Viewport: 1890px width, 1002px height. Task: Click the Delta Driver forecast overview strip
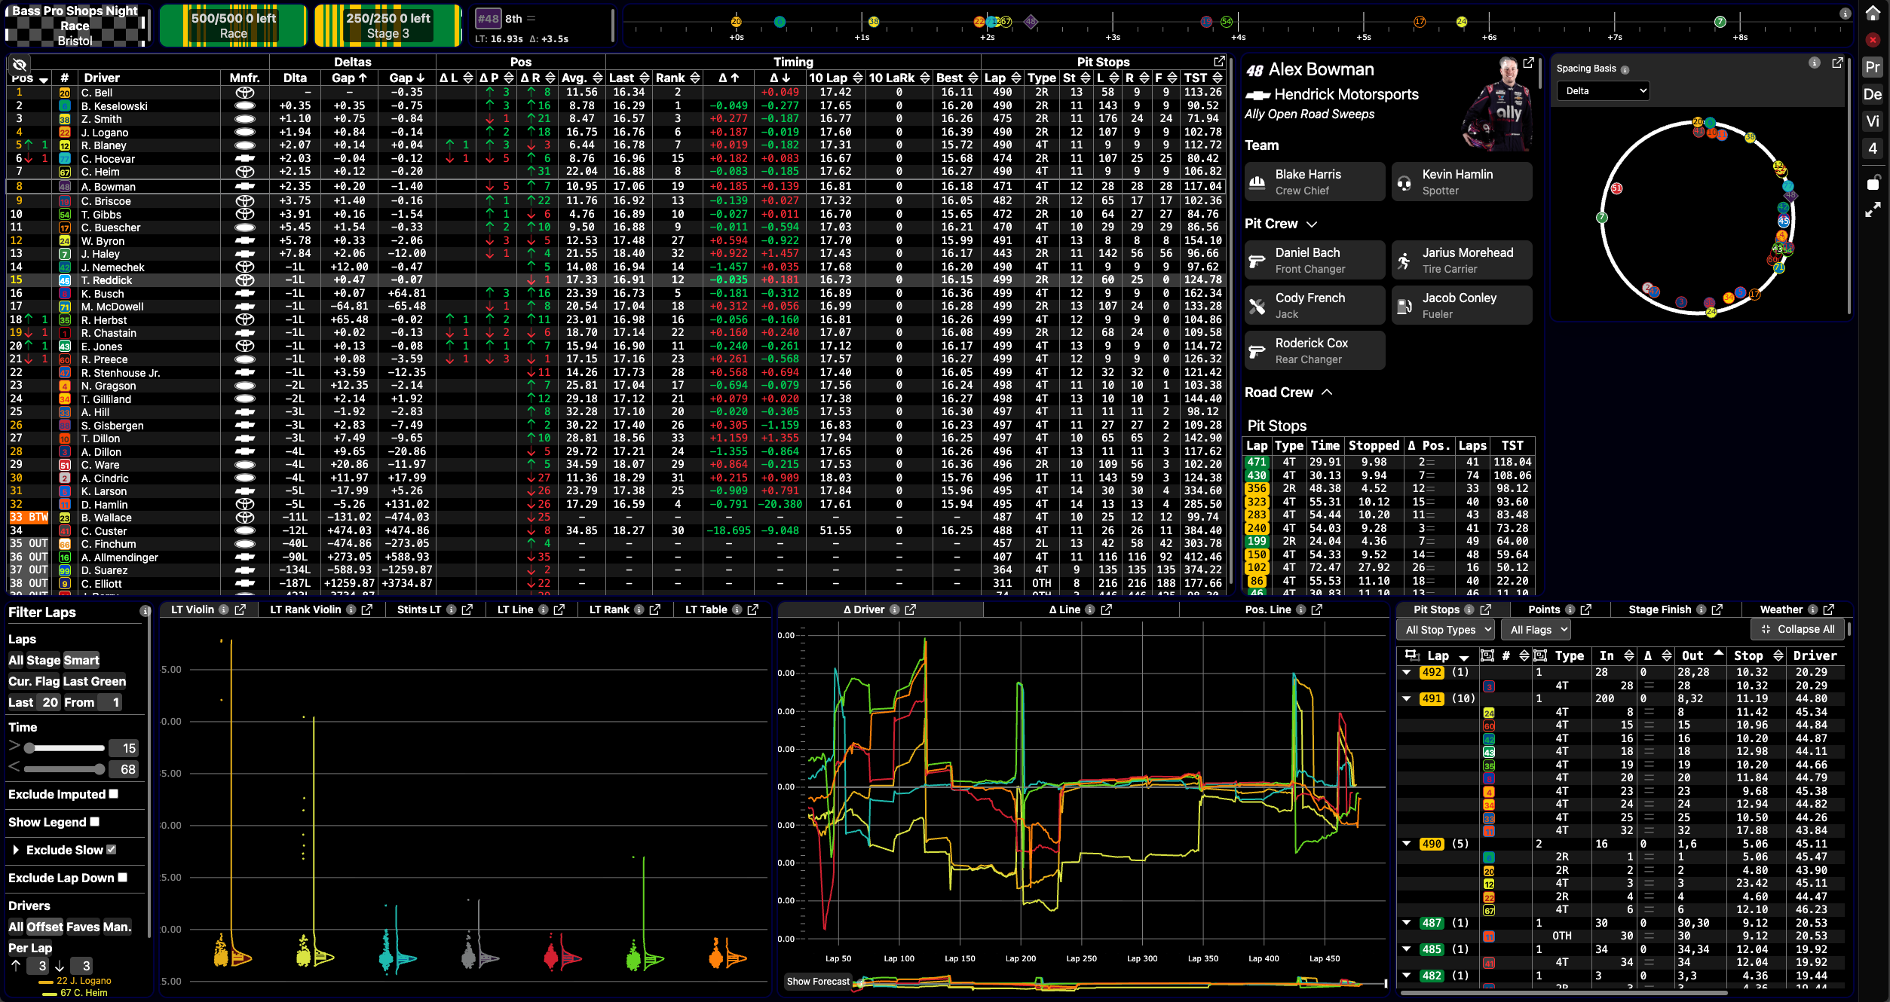(x=1120, y=982)
